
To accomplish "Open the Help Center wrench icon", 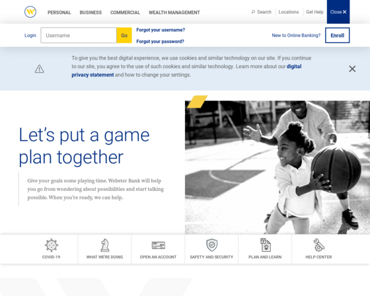I will click(318, 245).
